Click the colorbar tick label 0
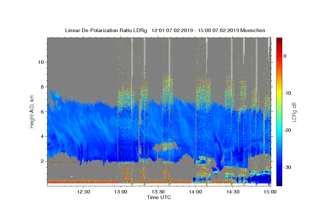 click(285, 56)
